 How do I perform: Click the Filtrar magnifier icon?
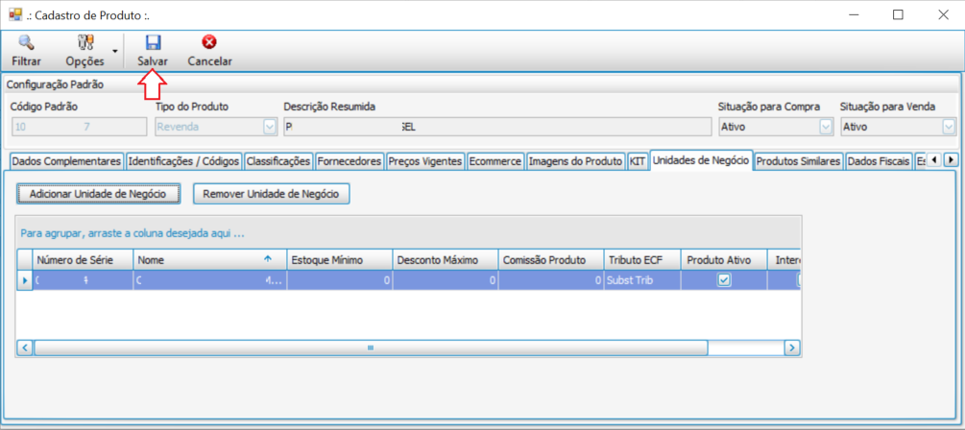pos(26,42)
